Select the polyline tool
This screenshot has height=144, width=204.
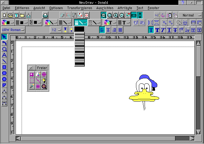4,91
